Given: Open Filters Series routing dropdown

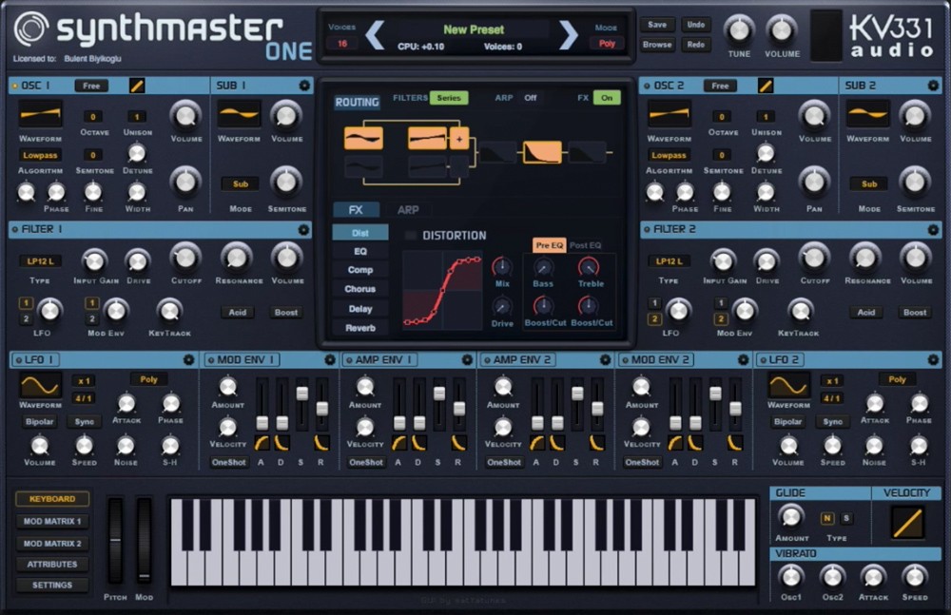Looking at the screenshot, I should point(449,98).
